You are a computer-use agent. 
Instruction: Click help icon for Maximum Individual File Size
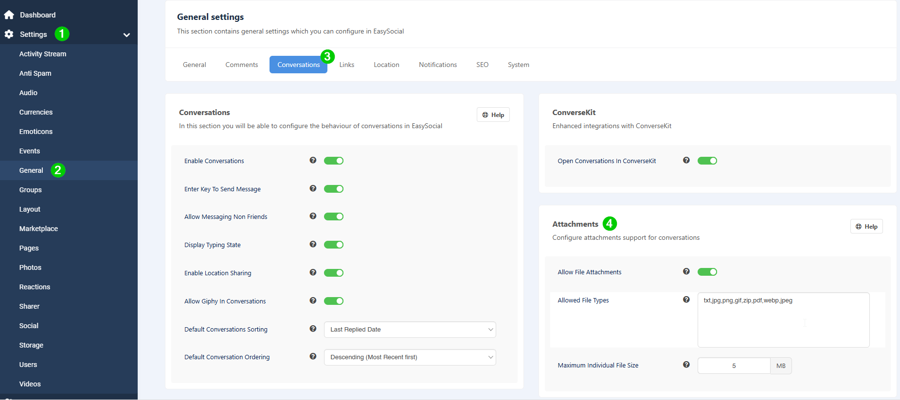pos(686,365)
